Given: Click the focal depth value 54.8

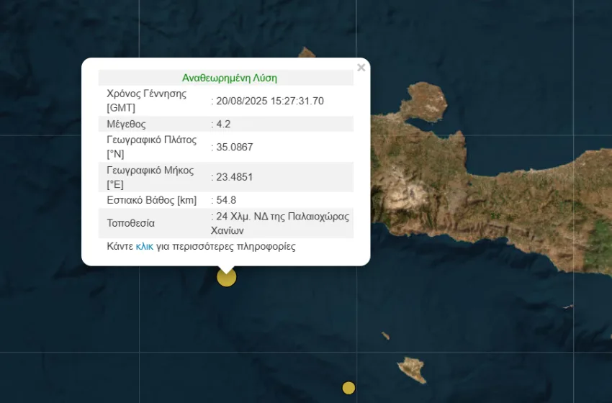Looking at the screenshot, I should coord(225,199).
